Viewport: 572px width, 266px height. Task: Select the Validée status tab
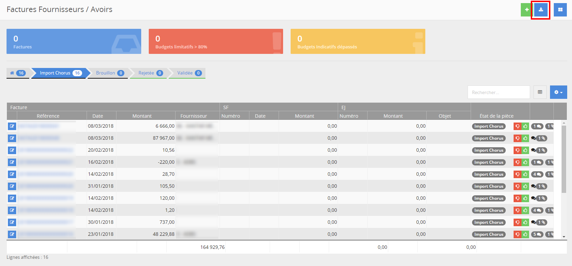(x=189, y=73)
